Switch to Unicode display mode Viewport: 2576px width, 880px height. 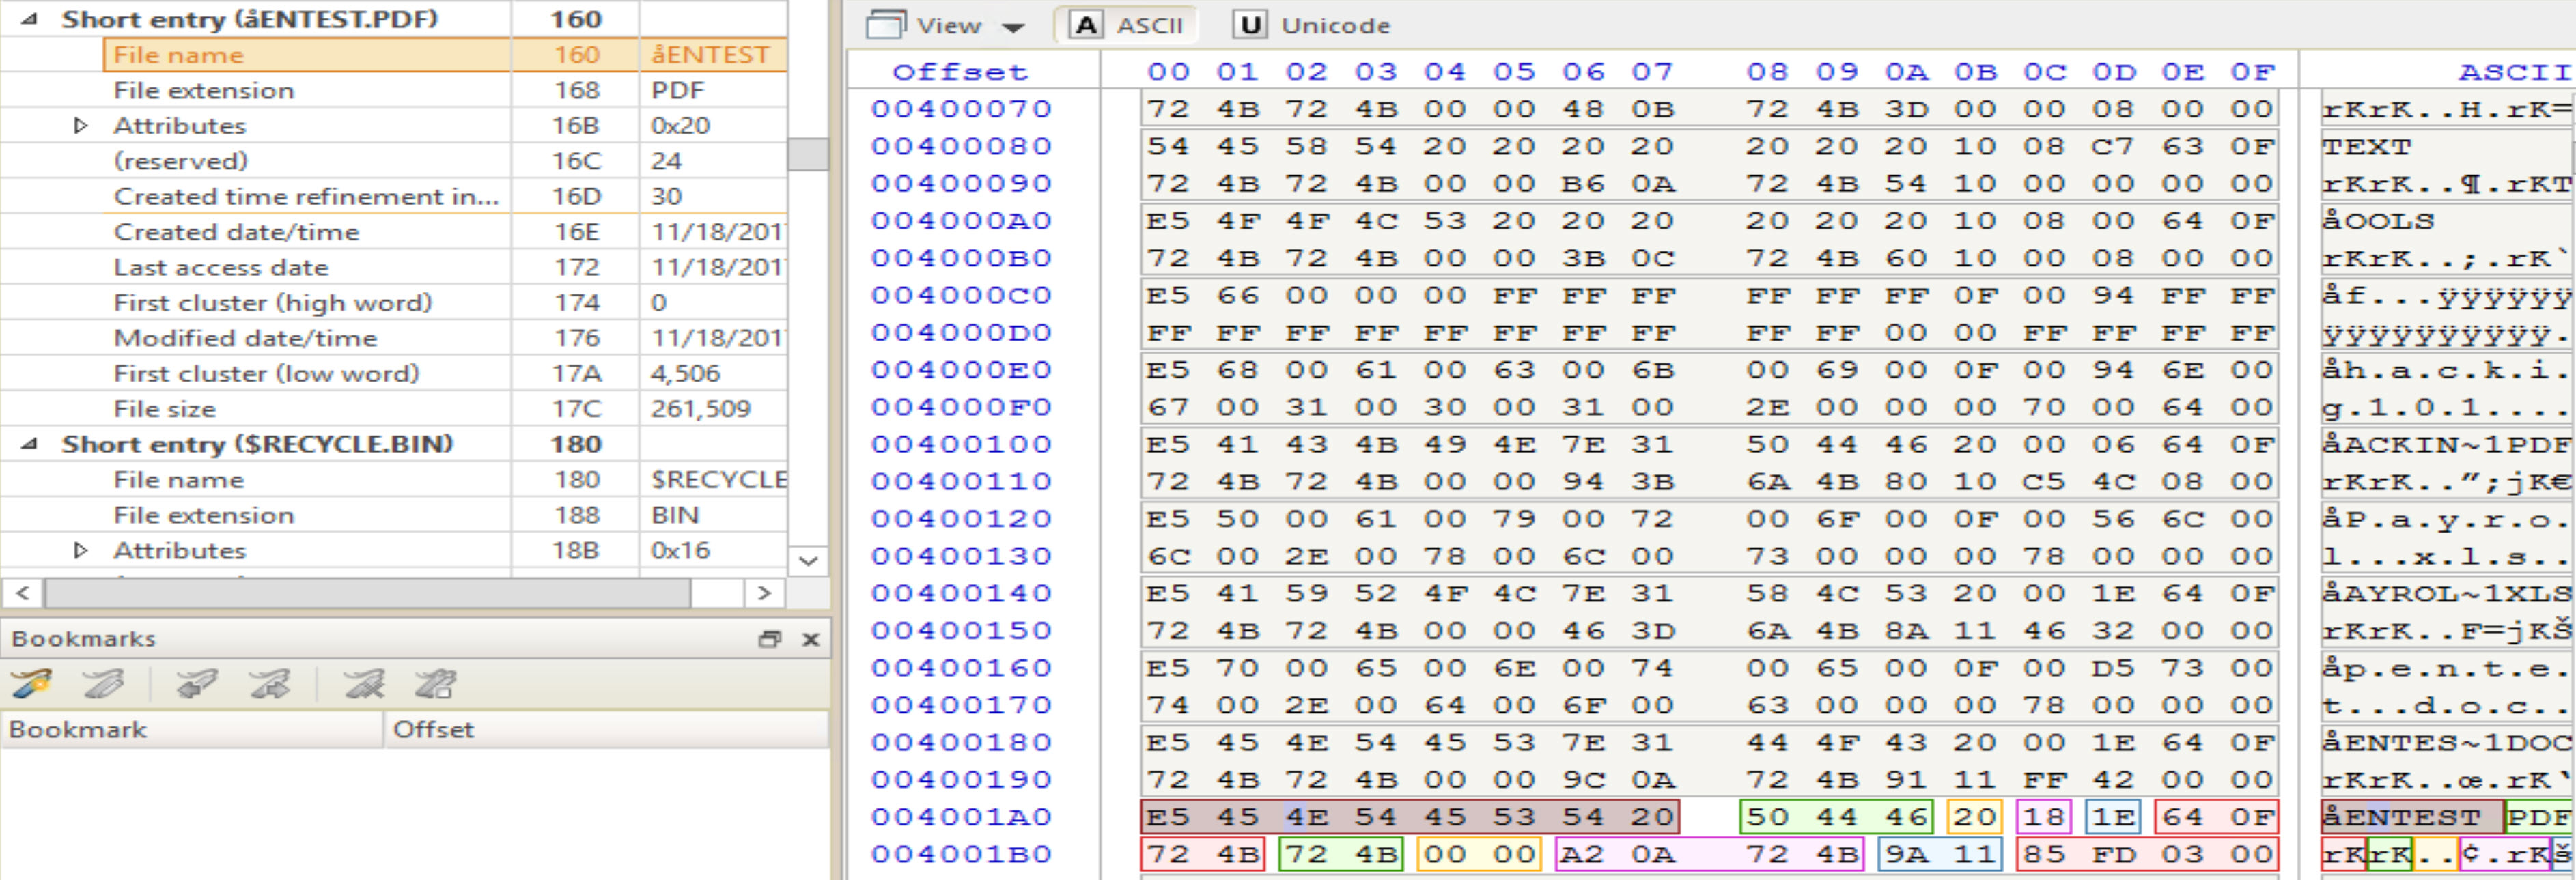(x=1311, y=25)
